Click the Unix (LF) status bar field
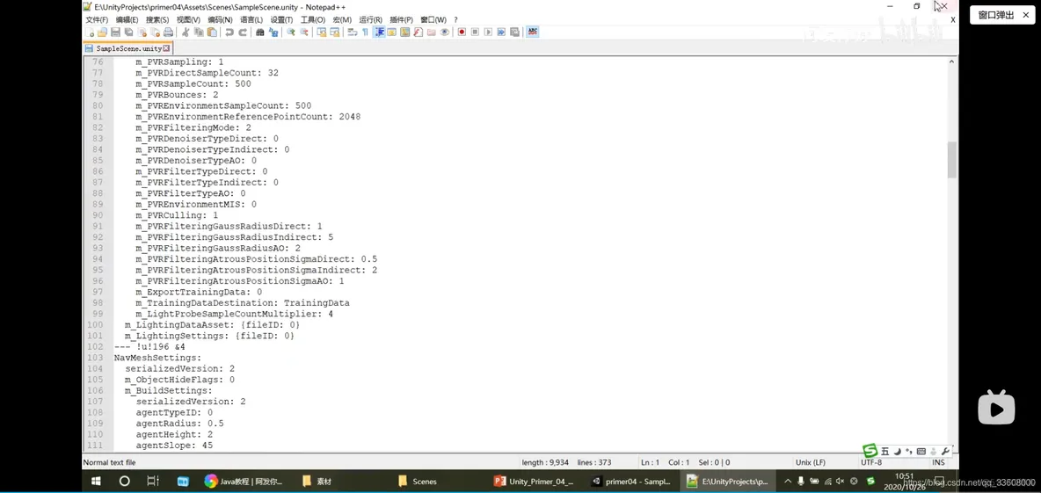1041x493 pixels. click(810, 462)
